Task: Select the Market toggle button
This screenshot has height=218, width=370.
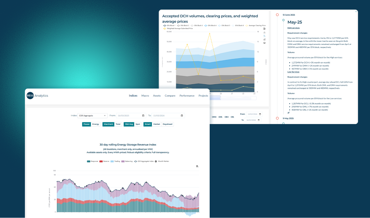Action: [x=157, y=124]
